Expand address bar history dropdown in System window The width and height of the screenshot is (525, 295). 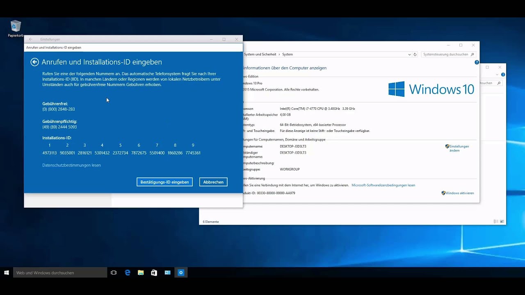(x=409, y=54)
